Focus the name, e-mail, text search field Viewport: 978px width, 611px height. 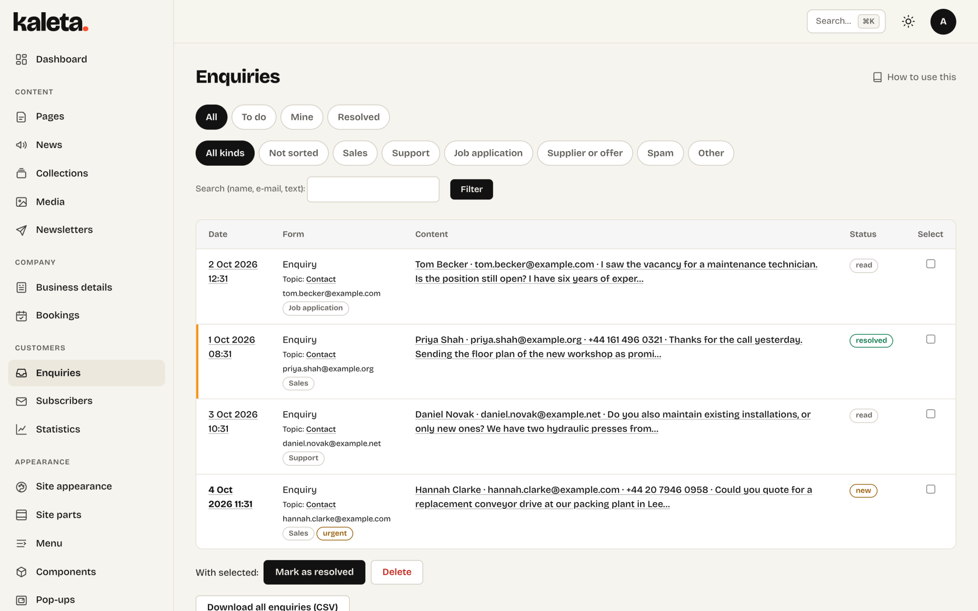(373, 190)
